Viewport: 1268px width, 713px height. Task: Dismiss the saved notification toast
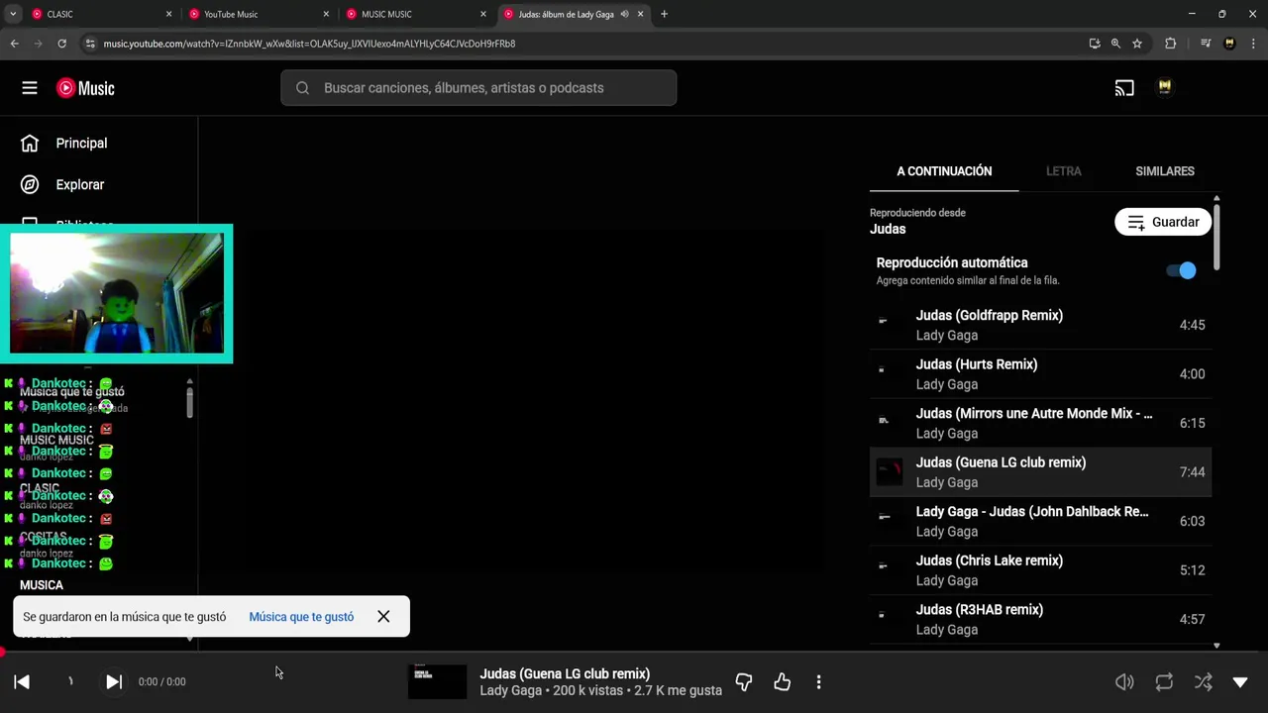[383, 616]
